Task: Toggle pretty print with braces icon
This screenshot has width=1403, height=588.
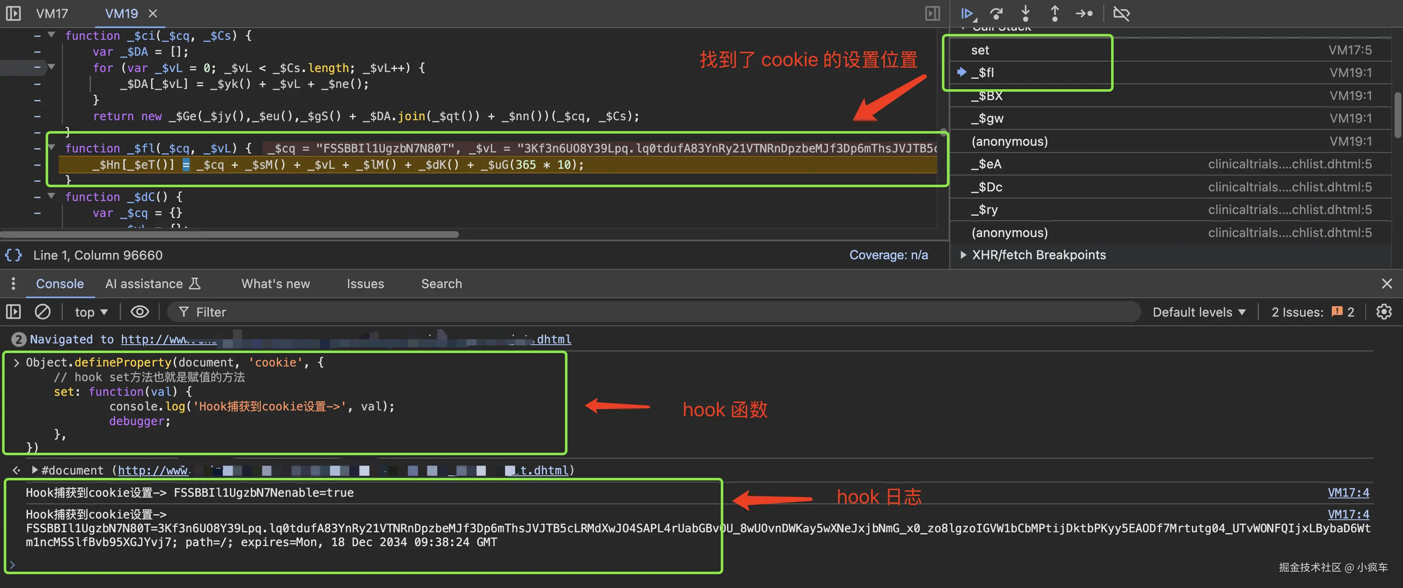Action: [14, 255]
